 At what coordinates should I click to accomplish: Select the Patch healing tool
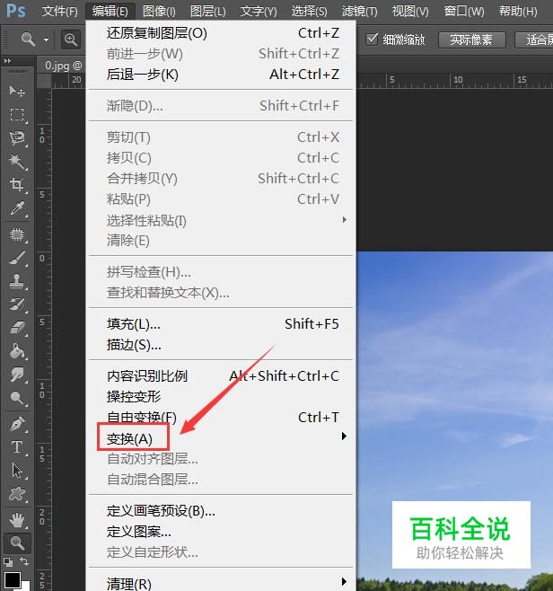pyautogui.click(x=17, y=234)
